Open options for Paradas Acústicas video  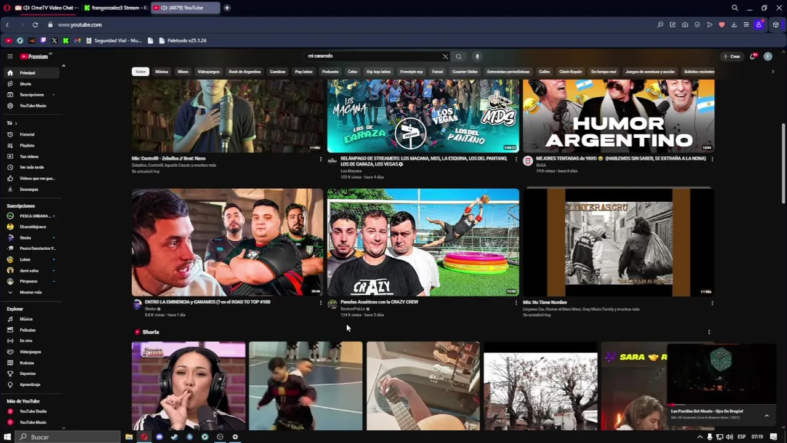pos(516,303)
